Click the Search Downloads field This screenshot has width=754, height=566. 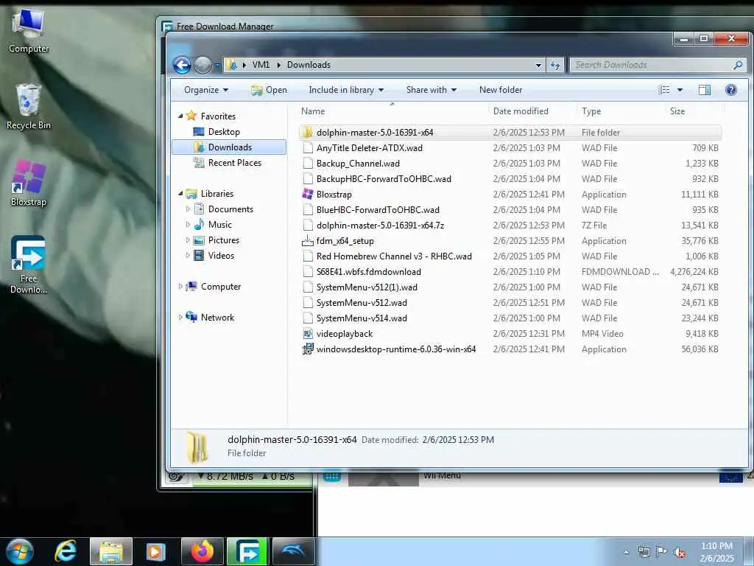click(x=658, y=65)
